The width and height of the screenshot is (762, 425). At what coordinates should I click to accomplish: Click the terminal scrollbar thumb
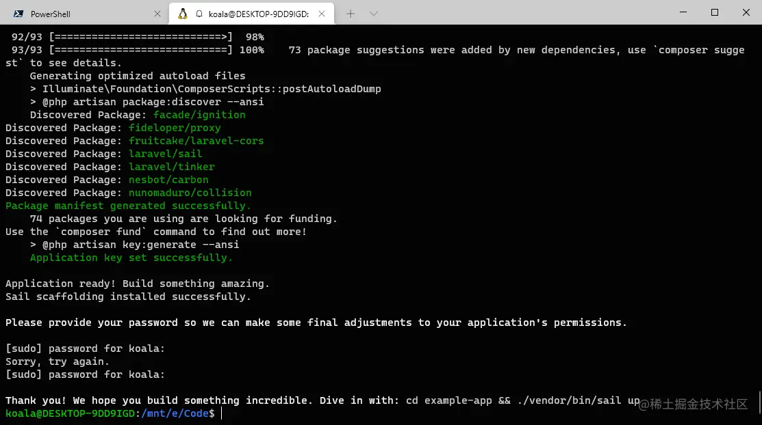[x=759, y=402]
